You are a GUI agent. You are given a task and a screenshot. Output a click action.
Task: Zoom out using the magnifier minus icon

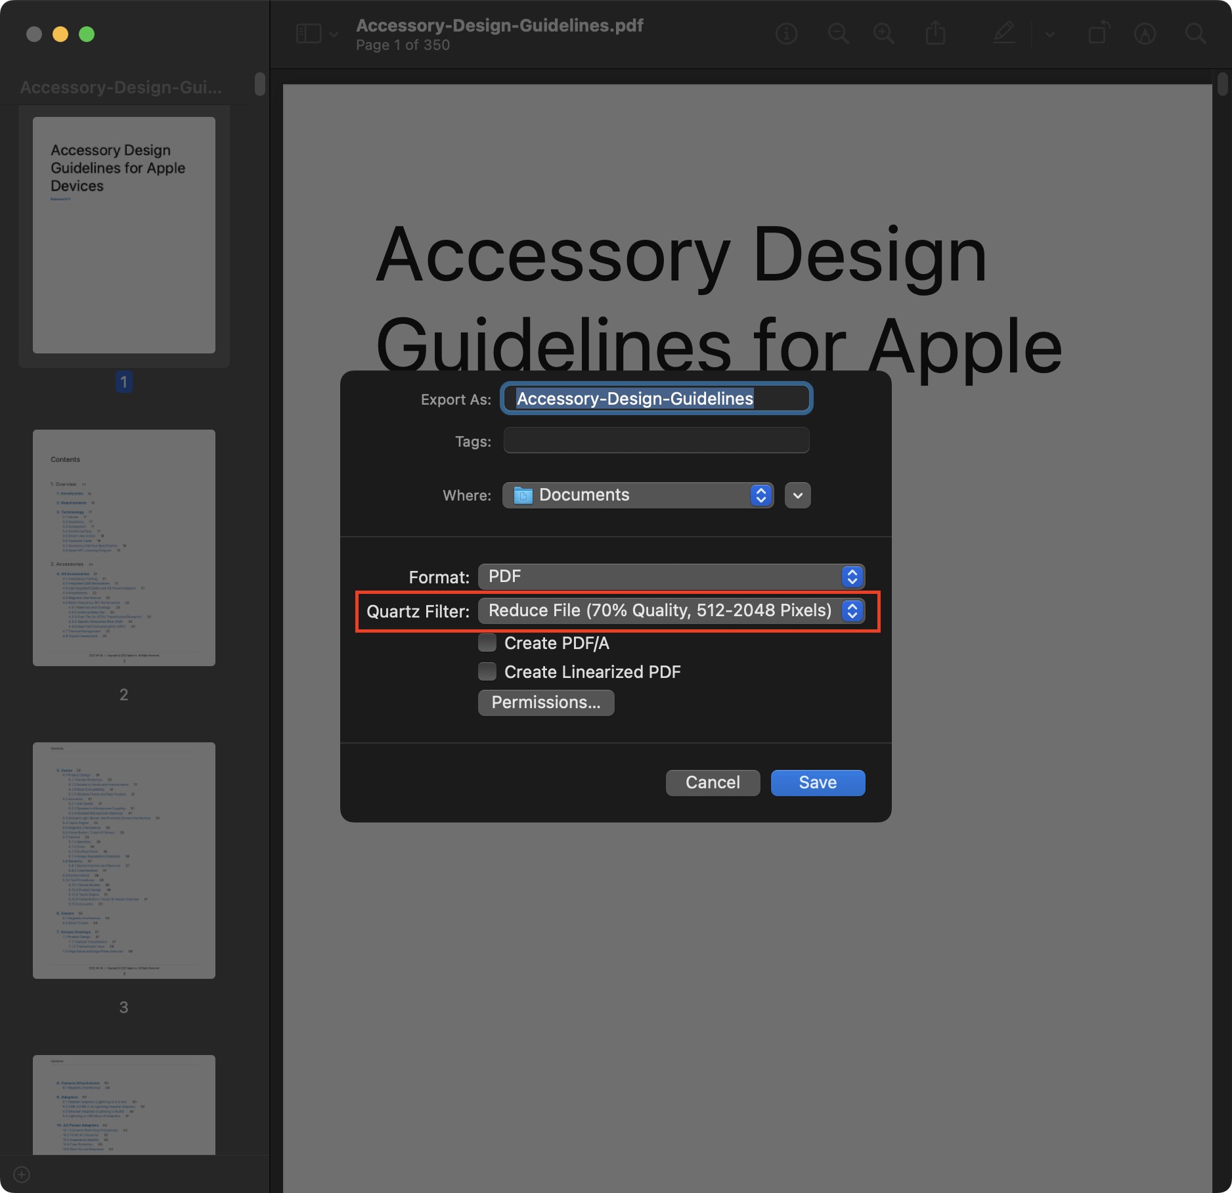click(x=837, y=34)
